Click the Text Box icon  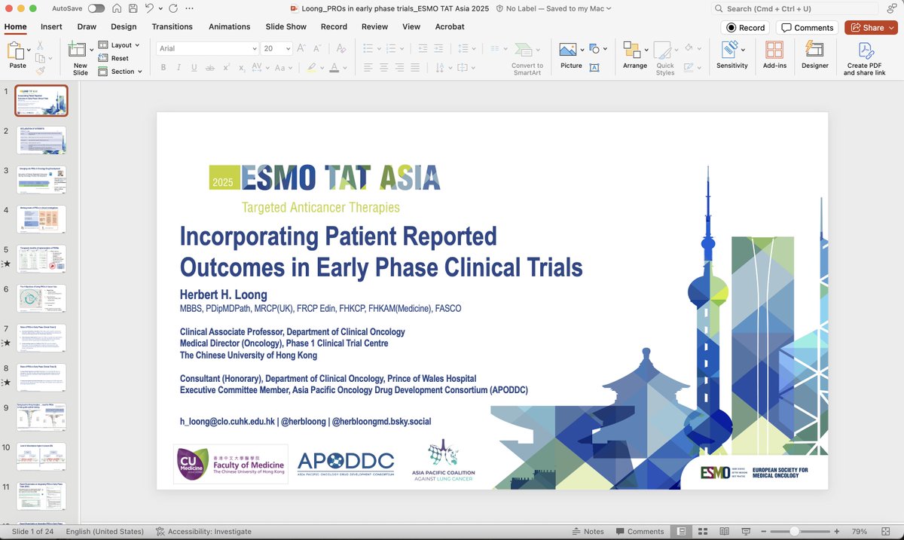[594, 68]
